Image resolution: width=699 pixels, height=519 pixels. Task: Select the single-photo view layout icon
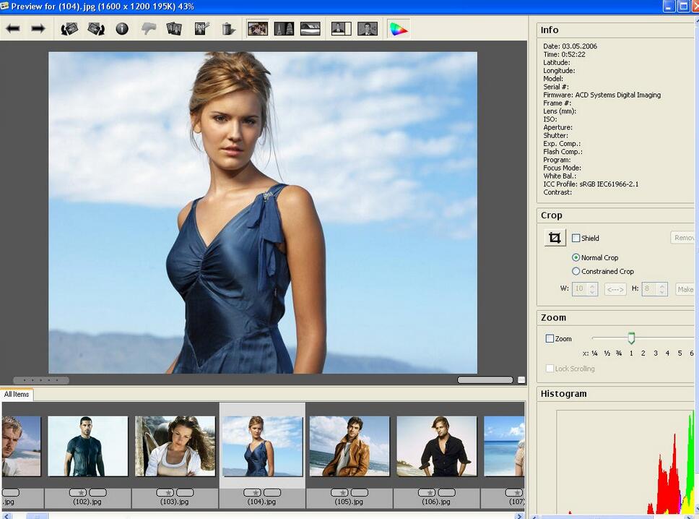(258, 29)
